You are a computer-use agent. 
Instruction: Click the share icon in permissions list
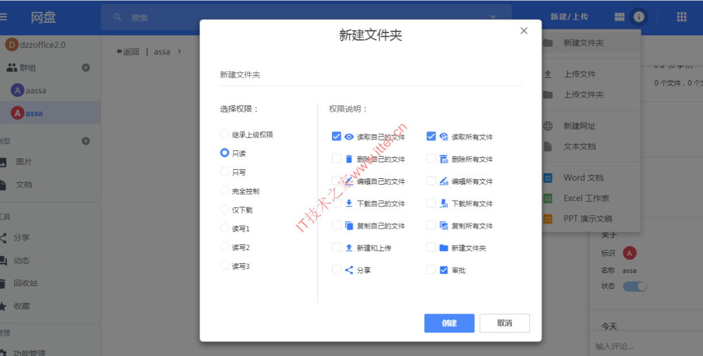pyautogui.click(x=349, y=270)
